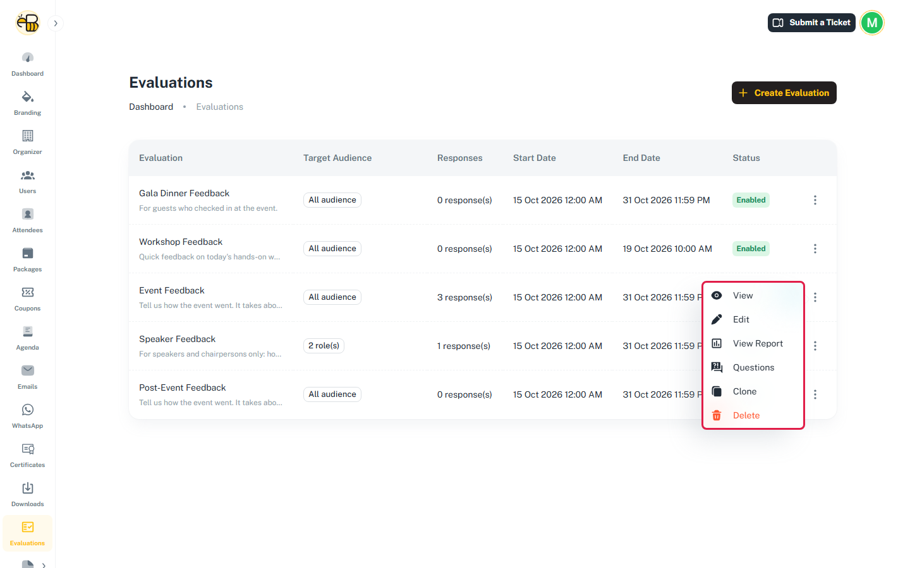Click the Create Evaluation button
Image resolution: width=910 pixels, height=568 pixels.
pyautogui.click(x=784, y=93)
